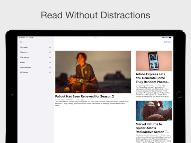The height and width of the screenshot is (143, 191).
Task: Uncheck the AP News feed checkmark
Action: coord(50,72)
